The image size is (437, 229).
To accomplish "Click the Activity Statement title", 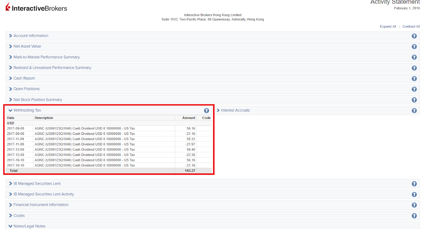I will [x=395, y=2].
